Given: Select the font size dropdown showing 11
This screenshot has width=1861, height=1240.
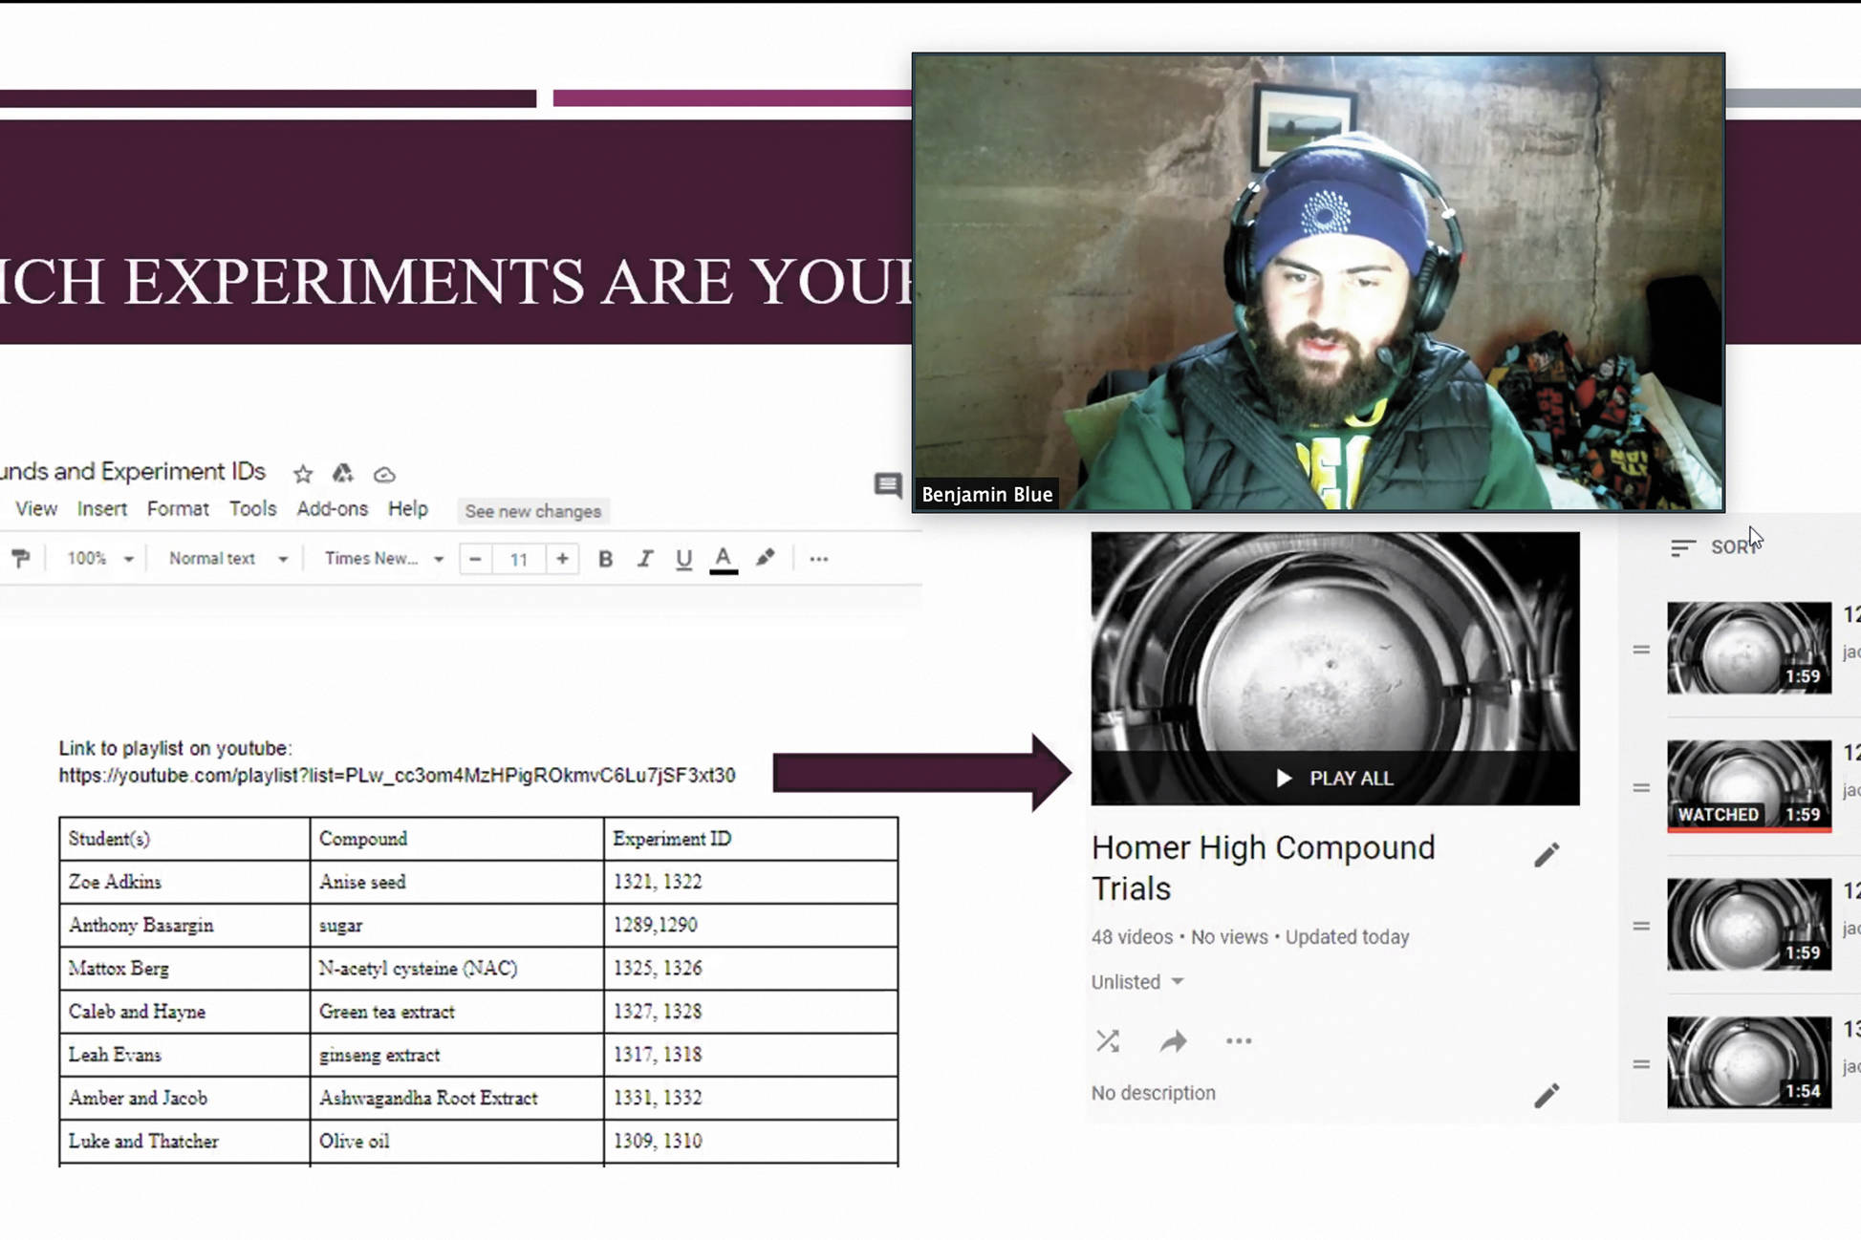Looking at the screenshot, I should (x=519, y=558).
